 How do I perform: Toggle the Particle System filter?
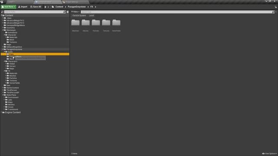pyautogui.click(x=79, y=16)
